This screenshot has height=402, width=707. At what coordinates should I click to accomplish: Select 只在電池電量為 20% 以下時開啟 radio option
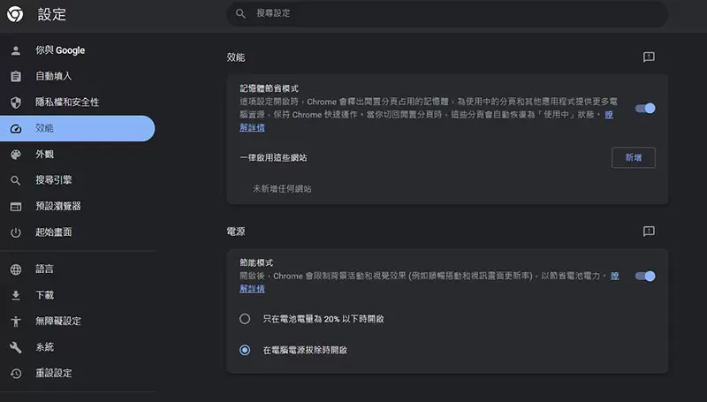[245, 318]
